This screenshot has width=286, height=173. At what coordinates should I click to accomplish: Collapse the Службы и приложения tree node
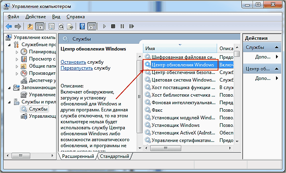click(x=9, y=102)
